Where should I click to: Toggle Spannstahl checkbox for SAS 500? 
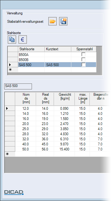pos(84,65)
